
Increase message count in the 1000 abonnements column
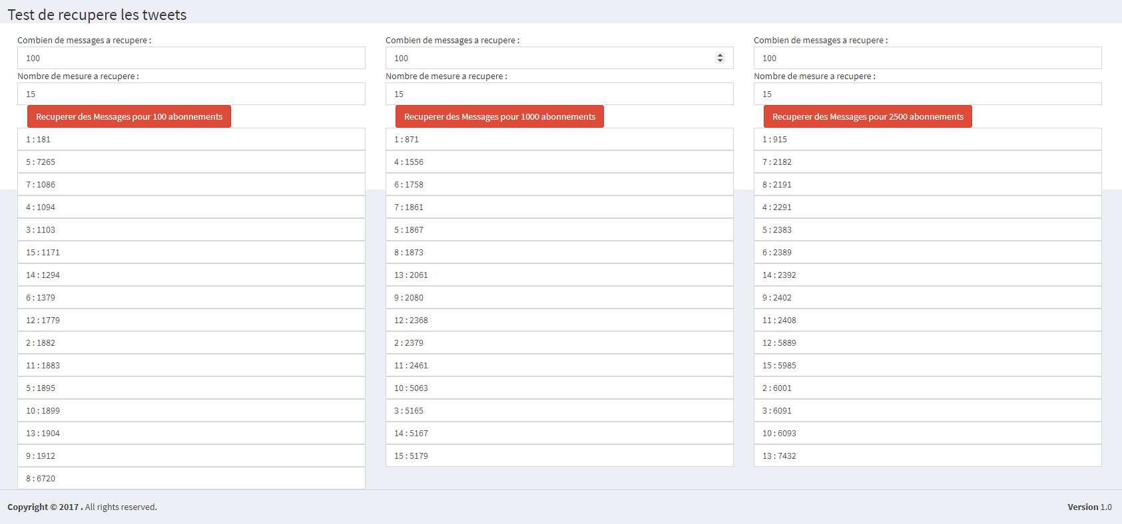tap(720, 55)
